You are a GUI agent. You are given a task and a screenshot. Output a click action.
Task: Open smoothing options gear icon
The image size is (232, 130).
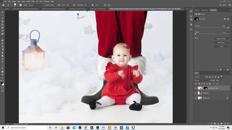coord(93,5)
